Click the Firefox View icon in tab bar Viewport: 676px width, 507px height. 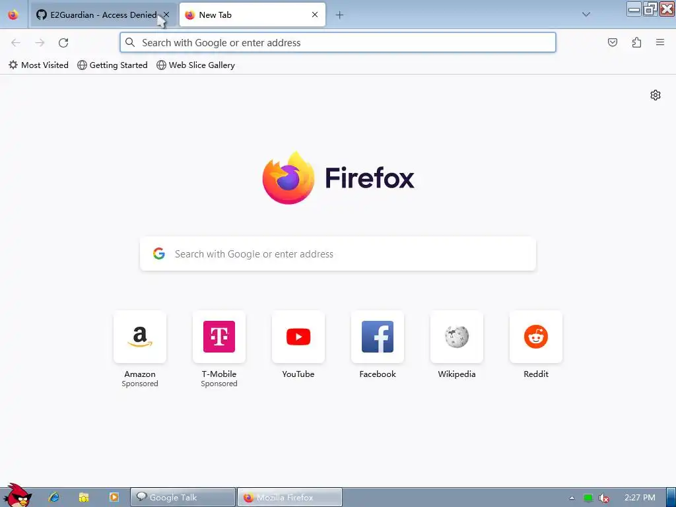(13, 15)
